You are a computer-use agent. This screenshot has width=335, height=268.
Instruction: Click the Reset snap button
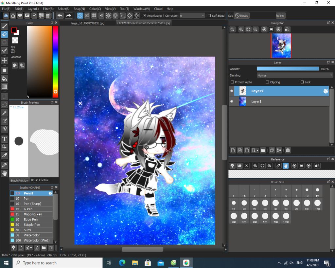242,16
